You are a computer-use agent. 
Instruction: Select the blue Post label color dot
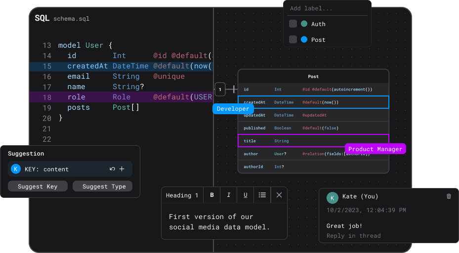304,39
